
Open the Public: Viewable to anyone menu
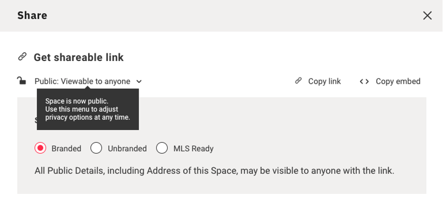(82, 81)
